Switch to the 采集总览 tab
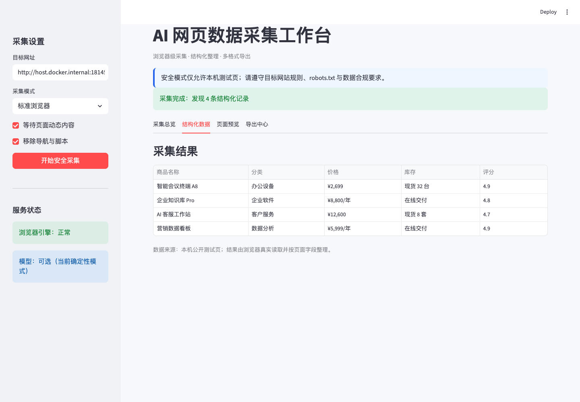This screenshot has height=402, width=580. pos(164,124)
